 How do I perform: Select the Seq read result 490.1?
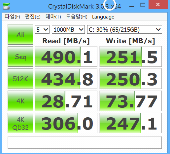(66, 57)
